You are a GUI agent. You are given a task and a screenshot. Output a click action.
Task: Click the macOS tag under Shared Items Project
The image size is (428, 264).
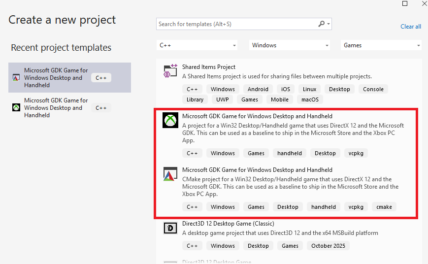point(310,99)
